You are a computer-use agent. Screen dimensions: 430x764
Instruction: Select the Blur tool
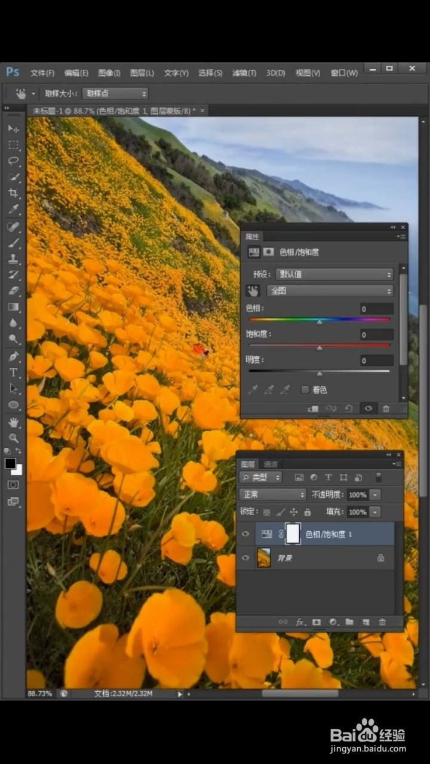tap(13, 324)
